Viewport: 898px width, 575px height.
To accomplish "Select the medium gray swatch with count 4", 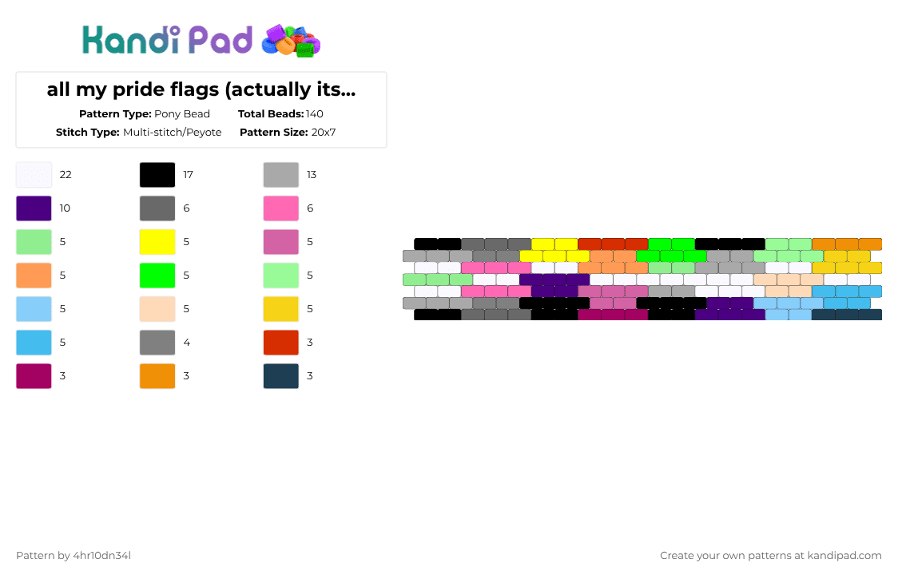I will point(157,343).
